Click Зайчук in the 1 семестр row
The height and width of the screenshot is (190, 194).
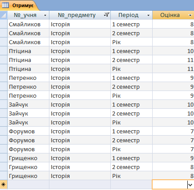click(19, 105)
